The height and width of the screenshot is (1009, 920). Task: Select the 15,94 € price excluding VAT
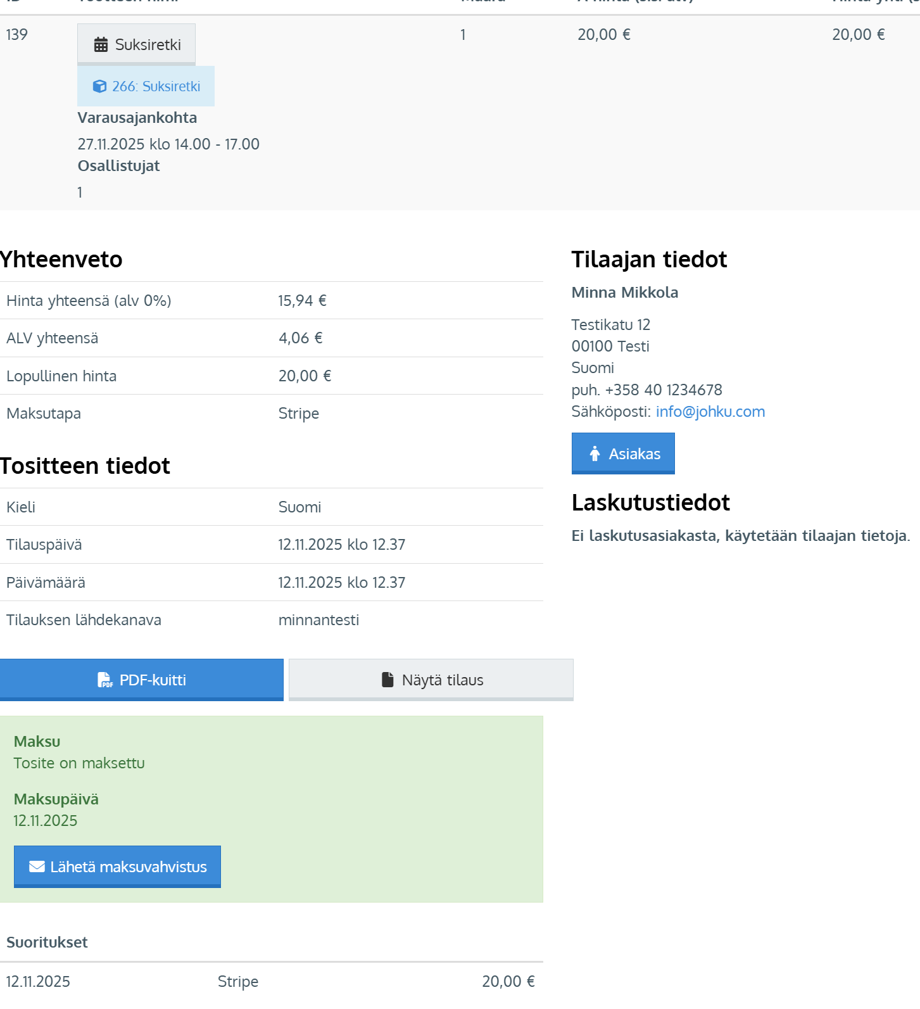click(x=303, y=301)
